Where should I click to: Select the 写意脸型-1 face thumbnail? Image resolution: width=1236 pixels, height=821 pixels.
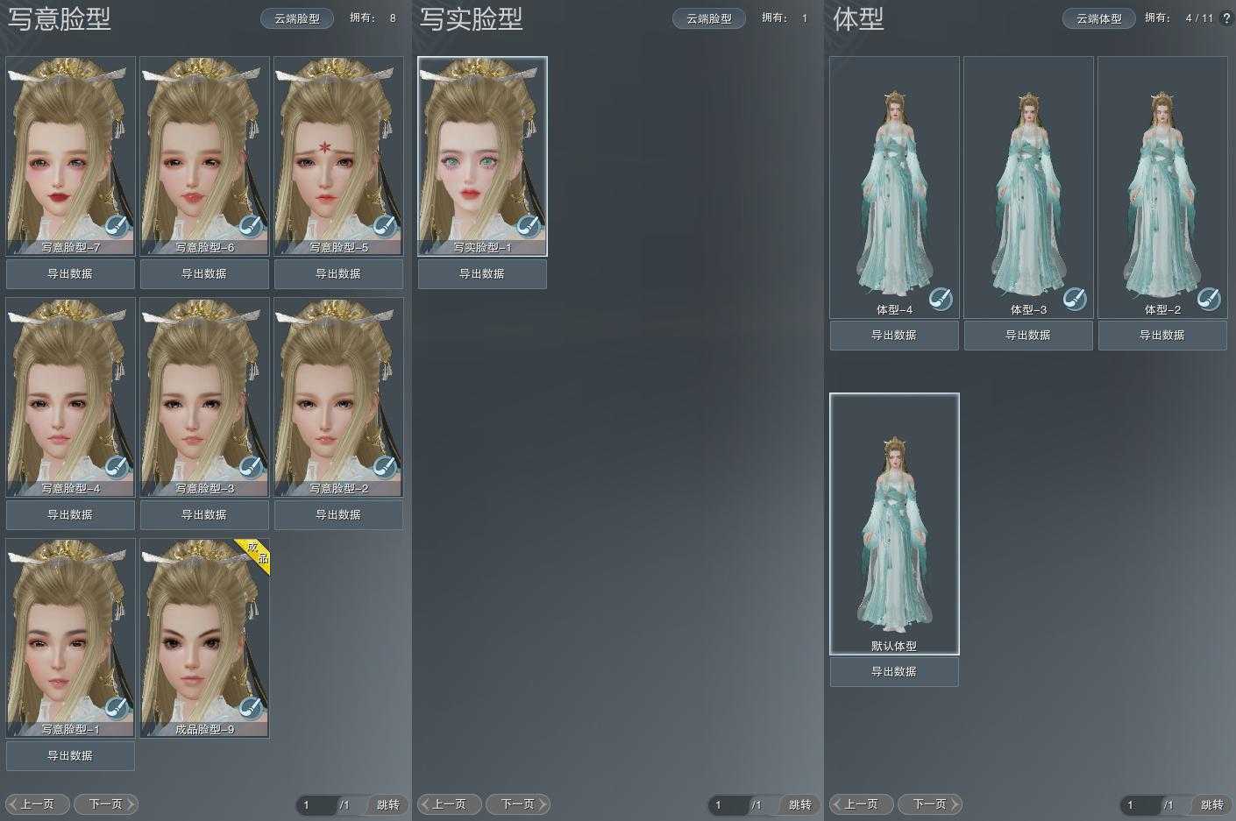(x=71, y=639)
